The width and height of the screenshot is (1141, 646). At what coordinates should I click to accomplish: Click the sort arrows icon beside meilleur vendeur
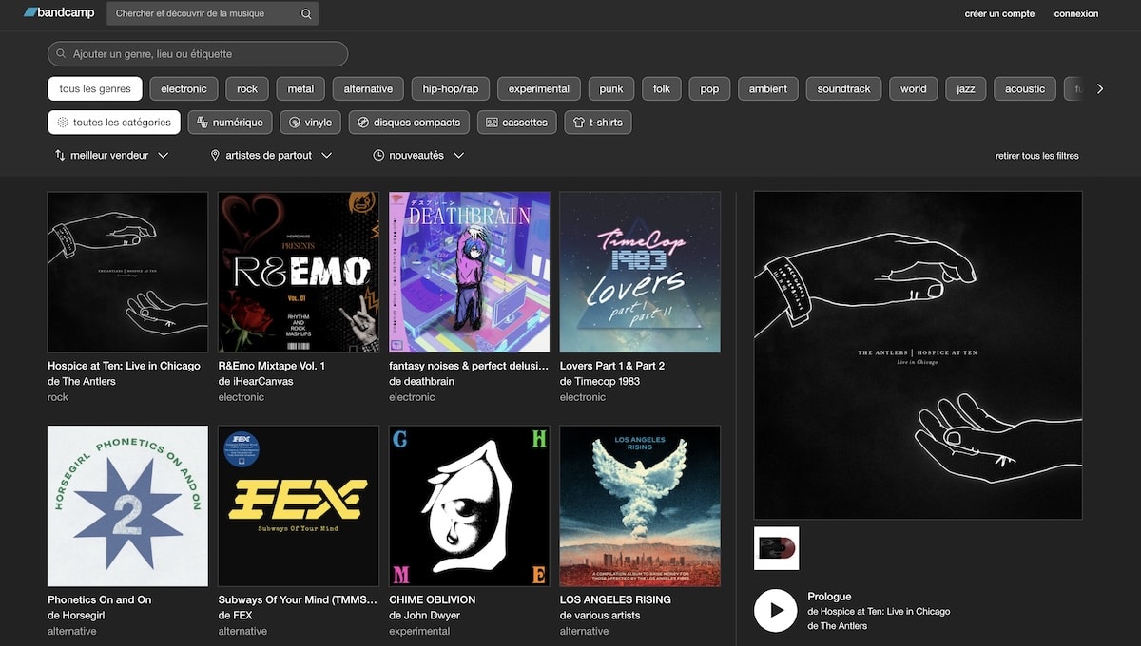tap(60, 155)
